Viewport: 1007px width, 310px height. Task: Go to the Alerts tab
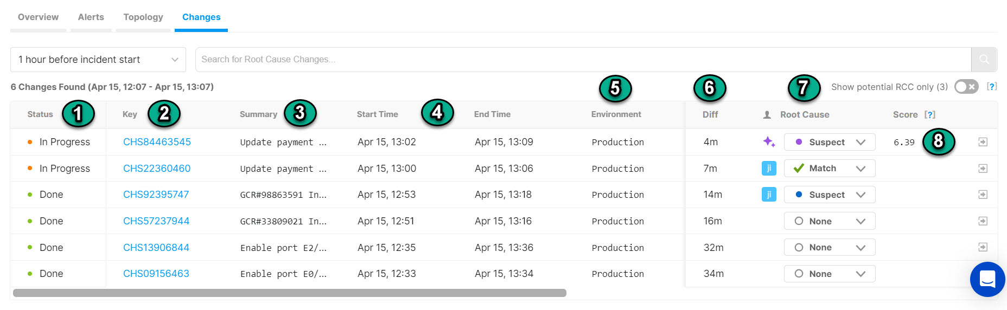click(91, 17)
